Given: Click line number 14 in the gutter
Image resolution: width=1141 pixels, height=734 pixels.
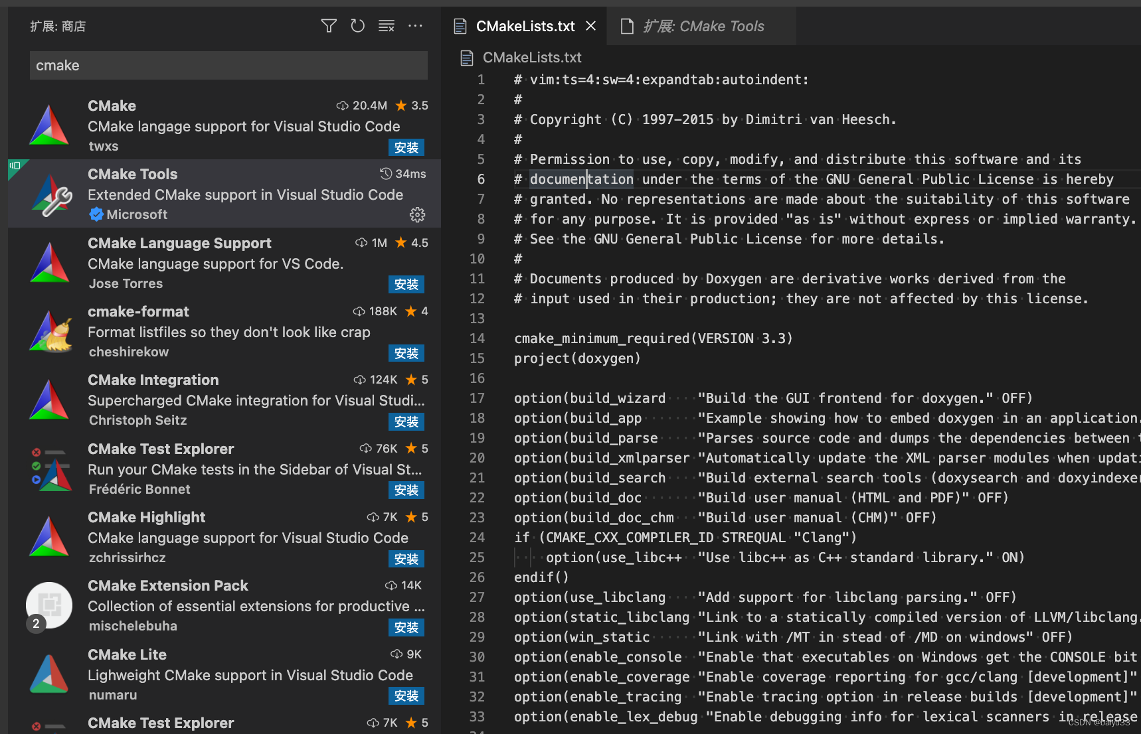Looking at the screenshot, I should tap(478, 338).
